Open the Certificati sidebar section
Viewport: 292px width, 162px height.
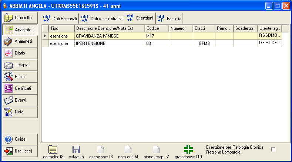pyautogui.click(x=20, y=88)
